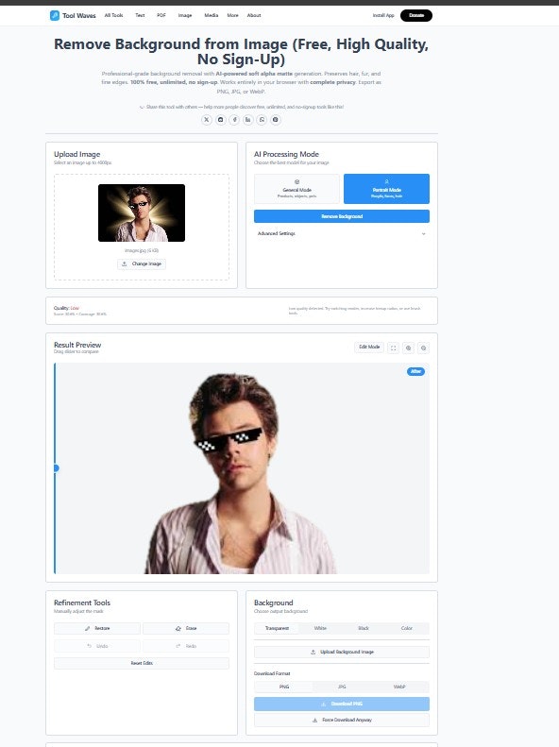Click the Quality: Low status text
The image size is (559, 747).
67,308
